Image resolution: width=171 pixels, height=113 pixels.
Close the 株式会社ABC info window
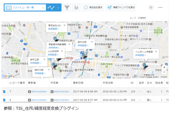tap(64, 25)
